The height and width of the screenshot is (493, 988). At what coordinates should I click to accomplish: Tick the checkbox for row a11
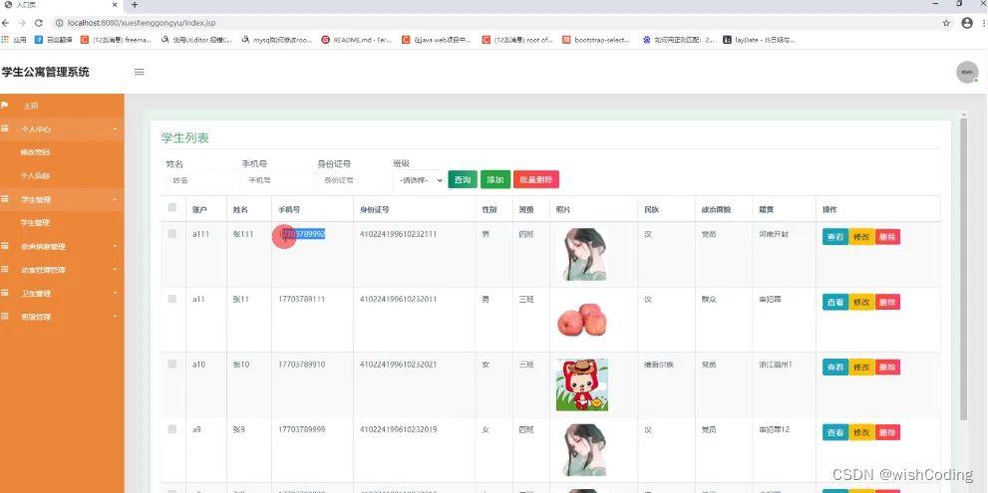pyautogui.click(x=172, y=299)
